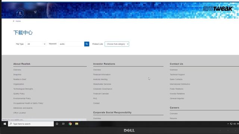The height and width of the screenshot is (134, 239).
Task: Click the Corporate Social Responsibility heading
Action: click(112, 112)
